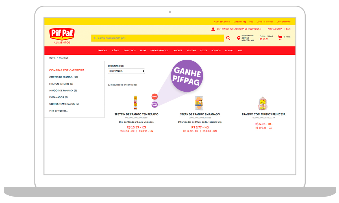Click the Minha Conta link
The image size is (339, 203).
[275, 29]
